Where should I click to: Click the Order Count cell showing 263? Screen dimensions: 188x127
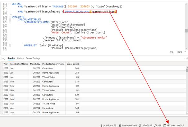click(73, 68)
